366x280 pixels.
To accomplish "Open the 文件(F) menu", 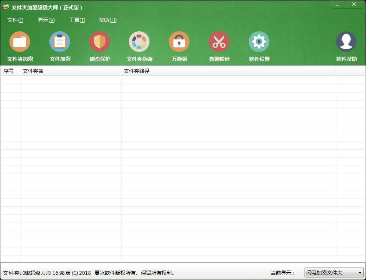I will tap(15, 20).
